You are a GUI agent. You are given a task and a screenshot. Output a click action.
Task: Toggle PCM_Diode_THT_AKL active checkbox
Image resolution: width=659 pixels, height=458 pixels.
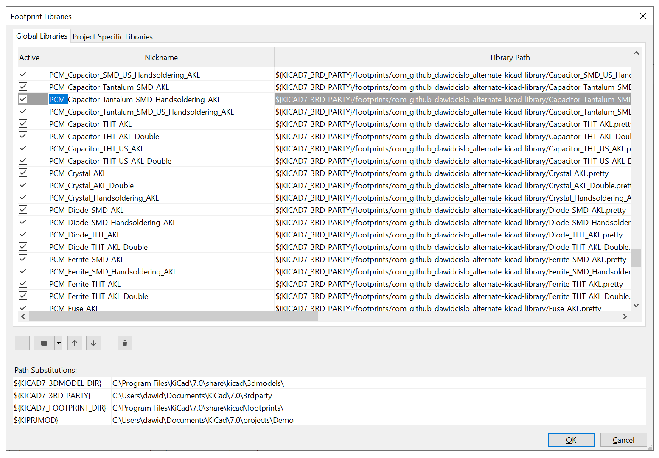point(23,235)
